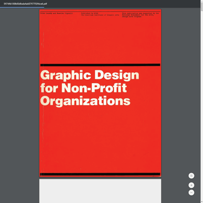Click the blue loading progress bar
This screenshot has width=203, height=203.
[x=22, y=7]
